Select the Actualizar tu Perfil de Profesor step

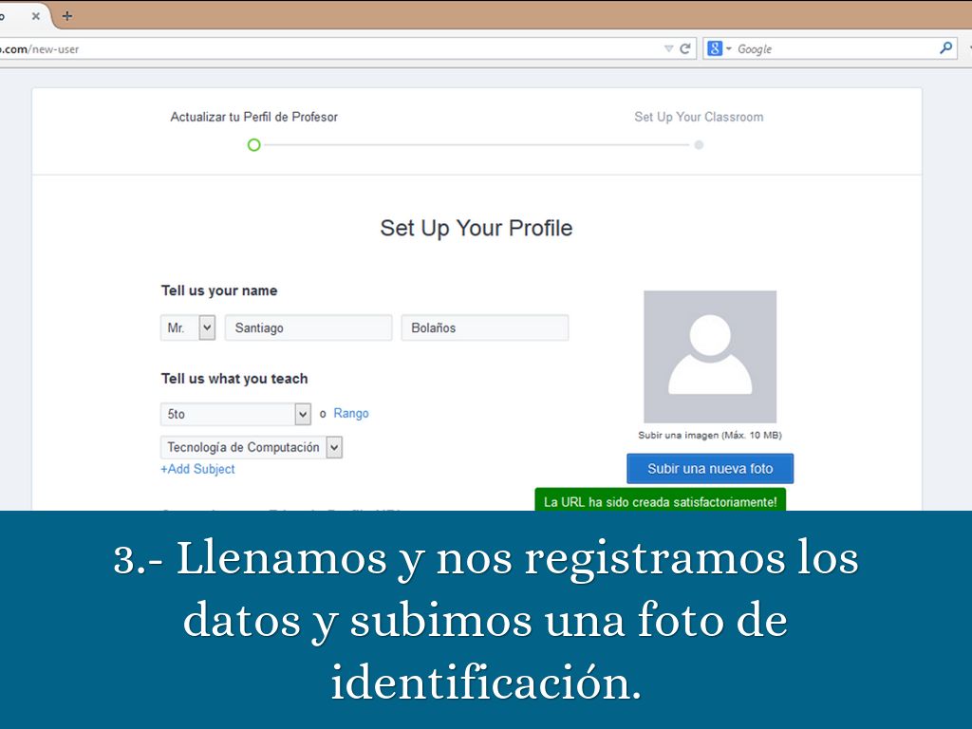point(253,117)
